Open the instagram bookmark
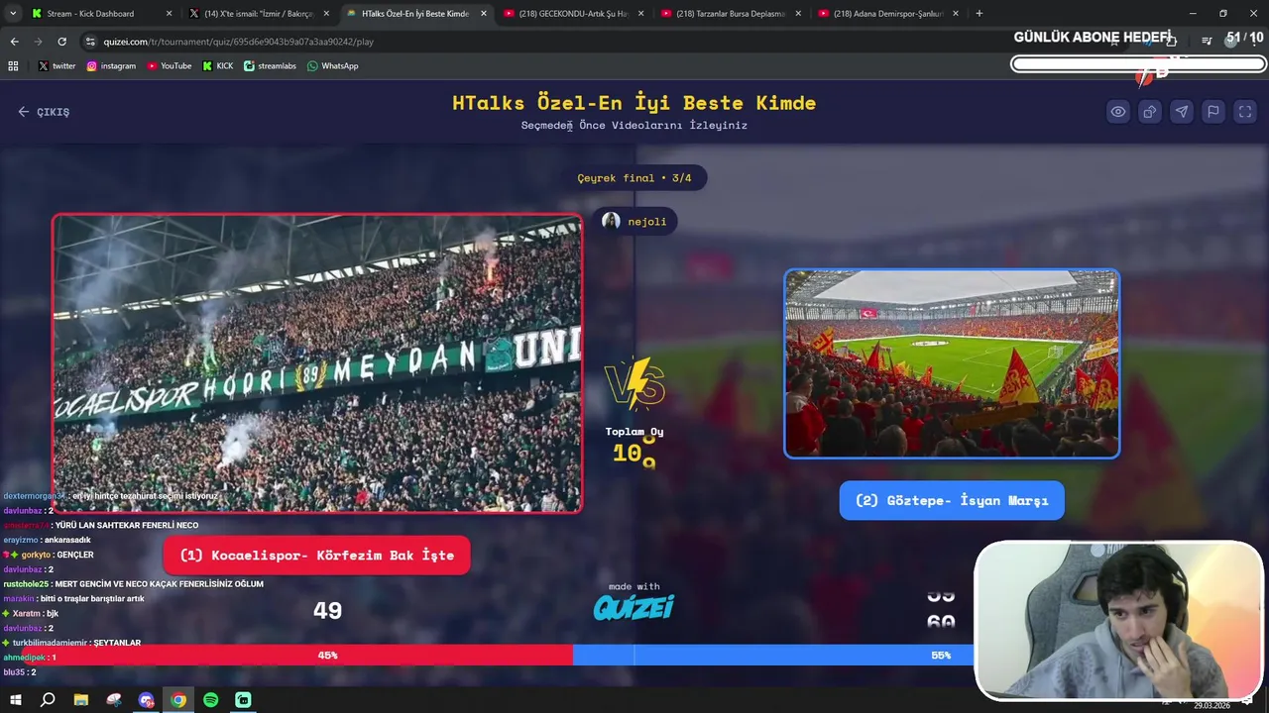The height and width of the screenshot is (713, 1269). coord(111,66)
